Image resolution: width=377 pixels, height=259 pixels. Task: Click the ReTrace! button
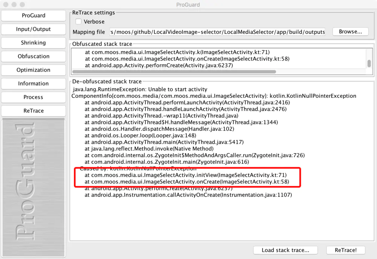pyautogui.click(x=346, y=250)
